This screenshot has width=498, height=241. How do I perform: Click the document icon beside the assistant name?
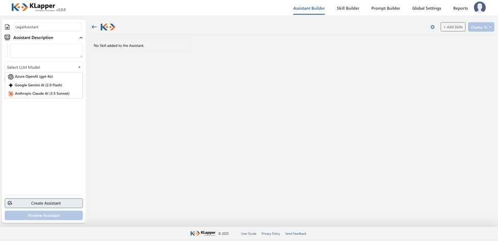pyautogui.click(x=7, y=27)
